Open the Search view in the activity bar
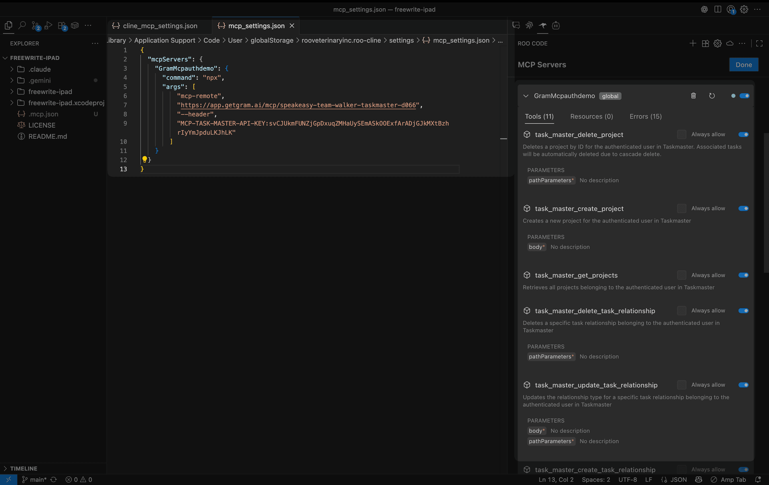The width and height of the screenshot is (769, 485). pos(22,25)
